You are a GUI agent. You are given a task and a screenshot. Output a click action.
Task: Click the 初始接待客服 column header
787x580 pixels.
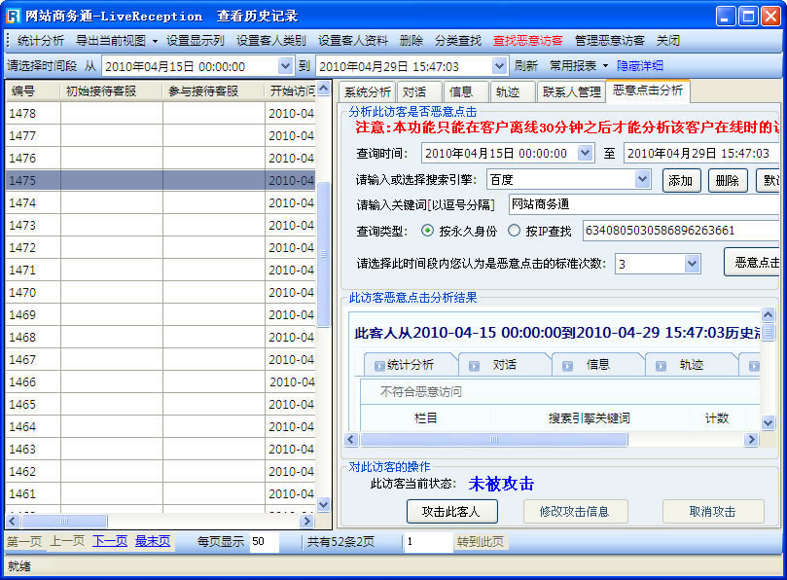pos(112,91)
